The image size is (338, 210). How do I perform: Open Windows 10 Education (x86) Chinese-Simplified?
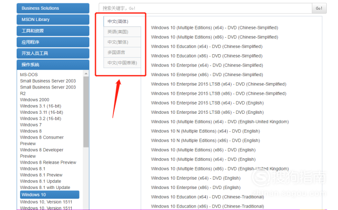click(x=207, y=56)
